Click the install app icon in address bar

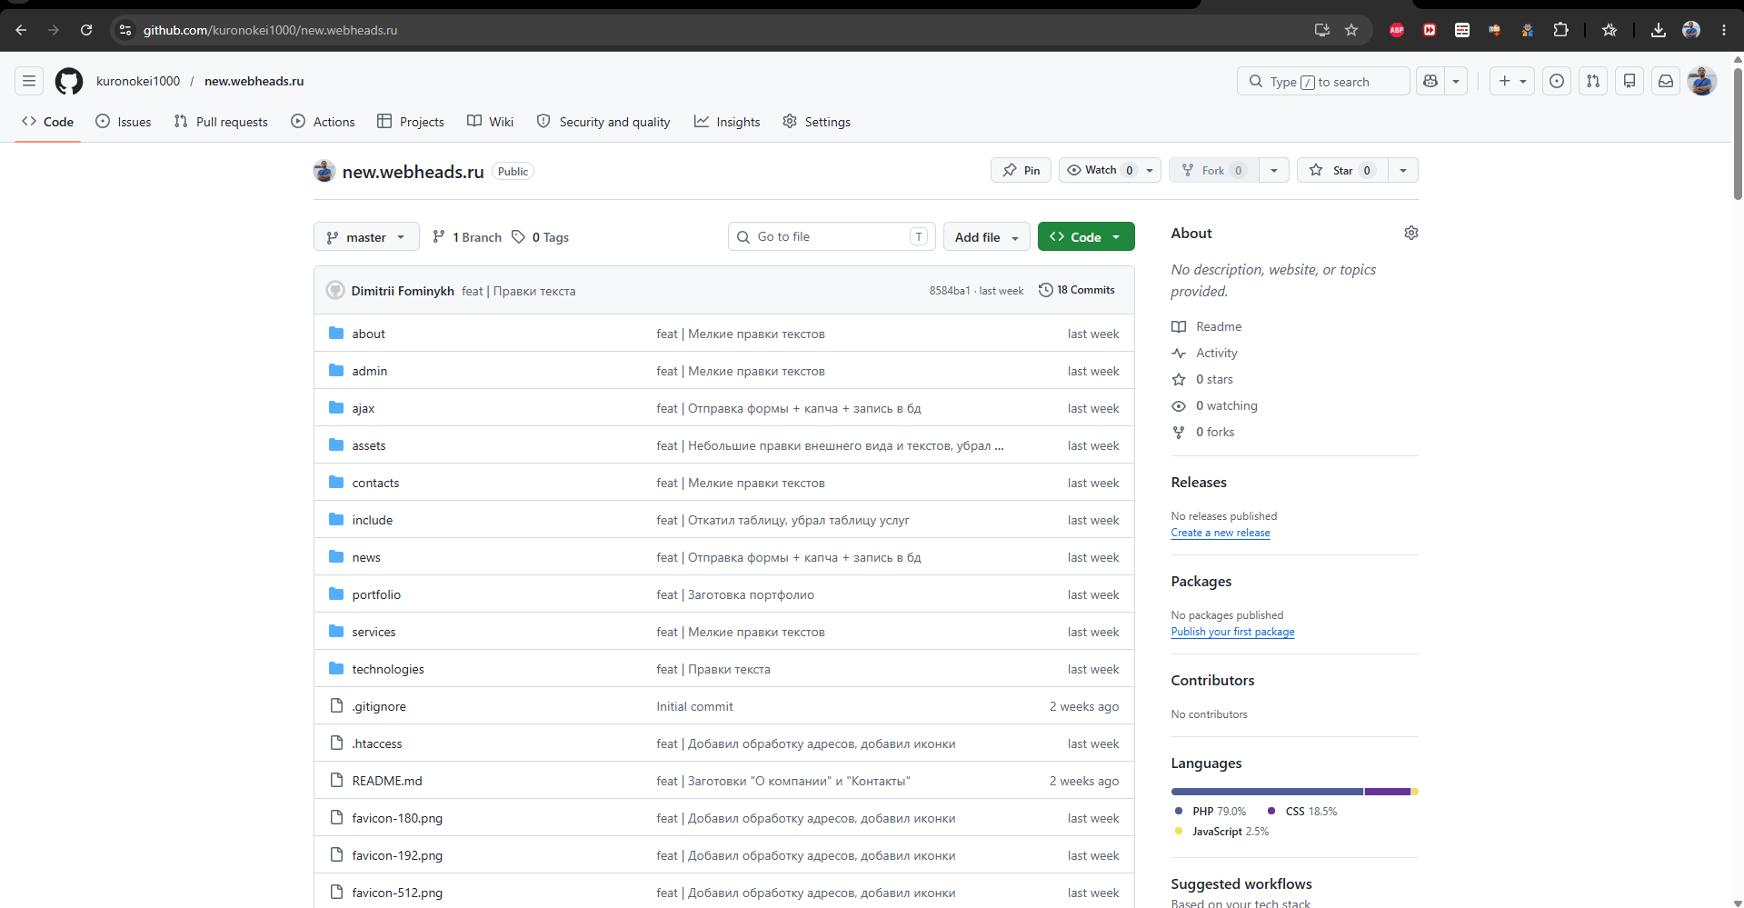1322,30
